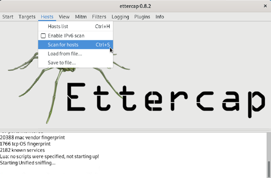Click the ettercap 0.8.2 title bar
The width and height of the screenshot is (271, 178).
[x=135, y=6]
